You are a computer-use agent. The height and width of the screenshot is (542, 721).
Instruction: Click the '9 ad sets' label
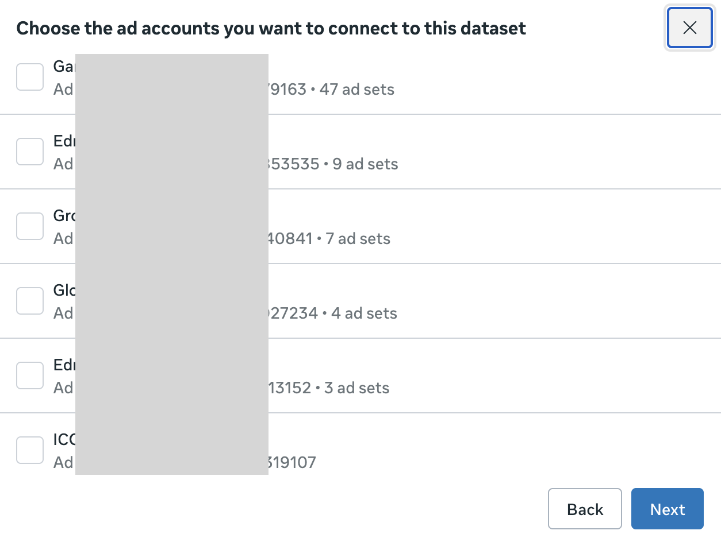(365, 164)
